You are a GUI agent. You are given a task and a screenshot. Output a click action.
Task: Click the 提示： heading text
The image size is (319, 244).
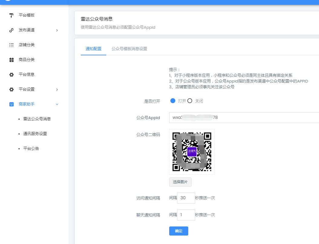point(174,70)
